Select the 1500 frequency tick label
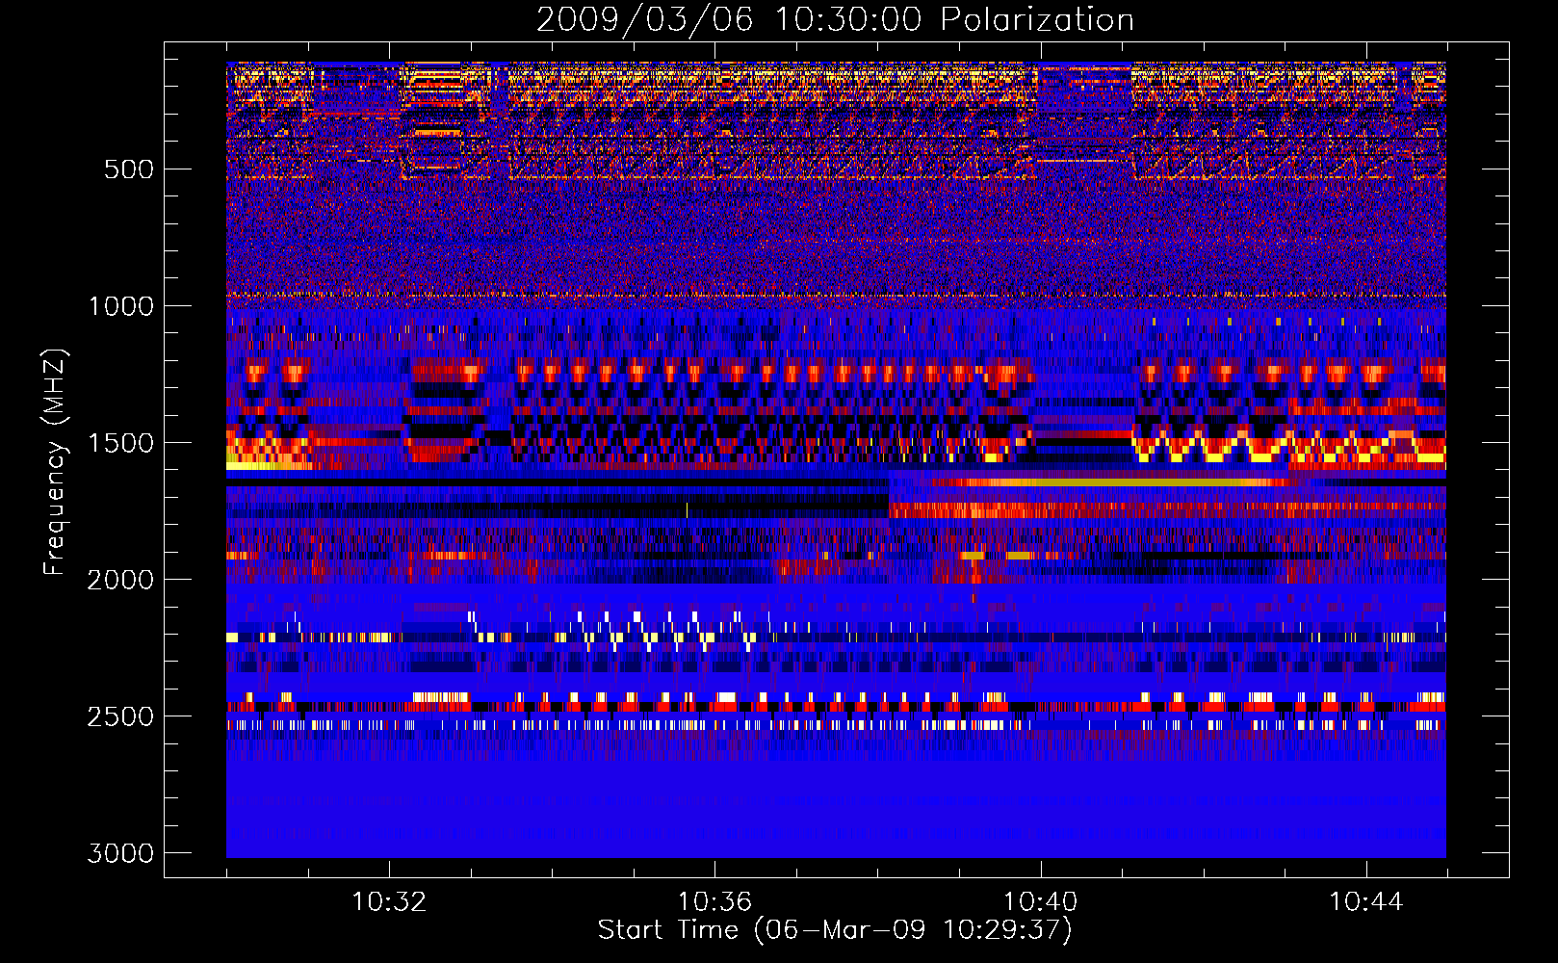Image resolution: width=1558 pixels, height=963 pixels. 121,443
